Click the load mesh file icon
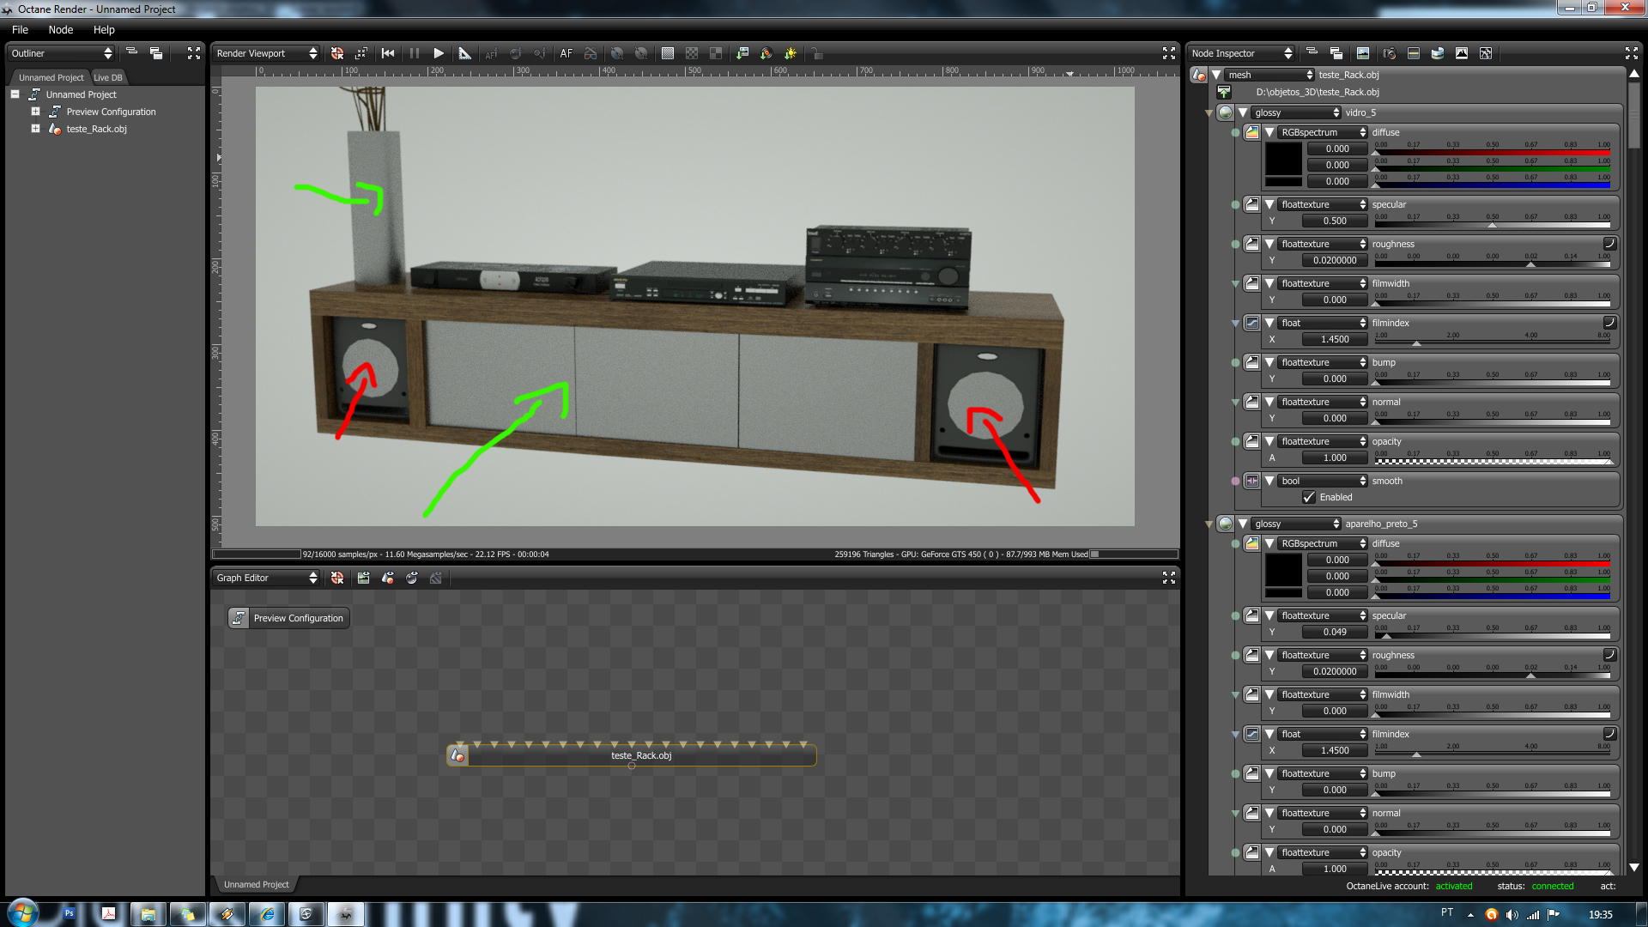The image size is (1648, 927). point(1224,93)
